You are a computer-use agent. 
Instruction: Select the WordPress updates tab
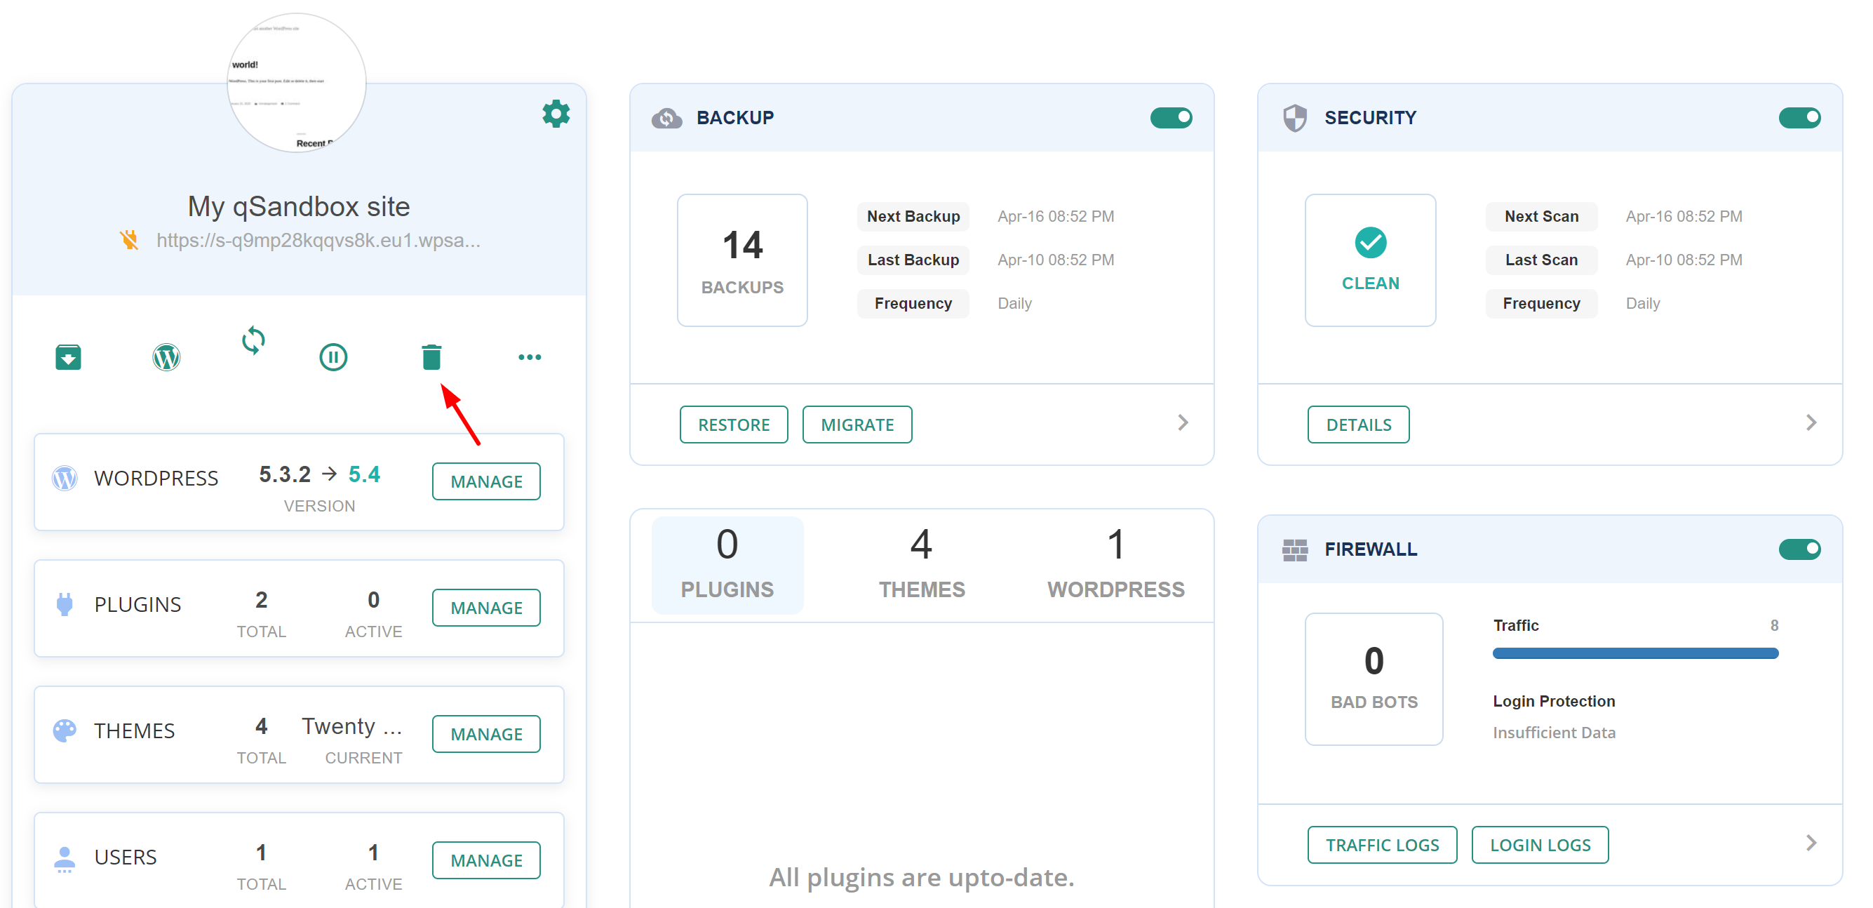[1115, 565]
